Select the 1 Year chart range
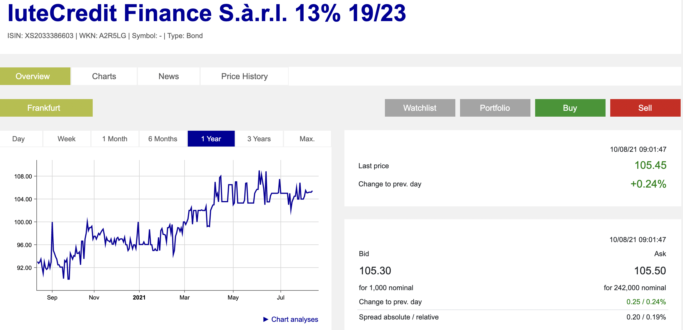 pyautogui.click(x=211, y=139)
